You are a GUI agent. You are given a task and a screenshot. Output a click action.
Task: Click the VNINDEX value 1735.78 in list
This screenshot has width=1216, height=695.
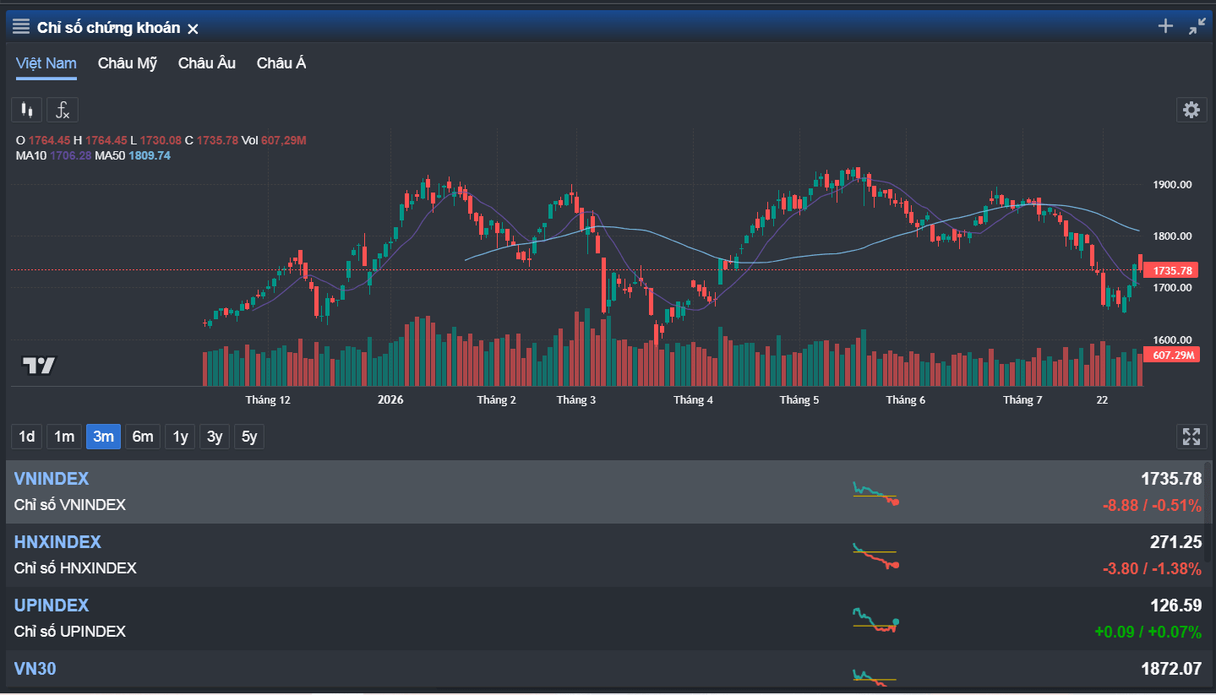(1171, 479)
